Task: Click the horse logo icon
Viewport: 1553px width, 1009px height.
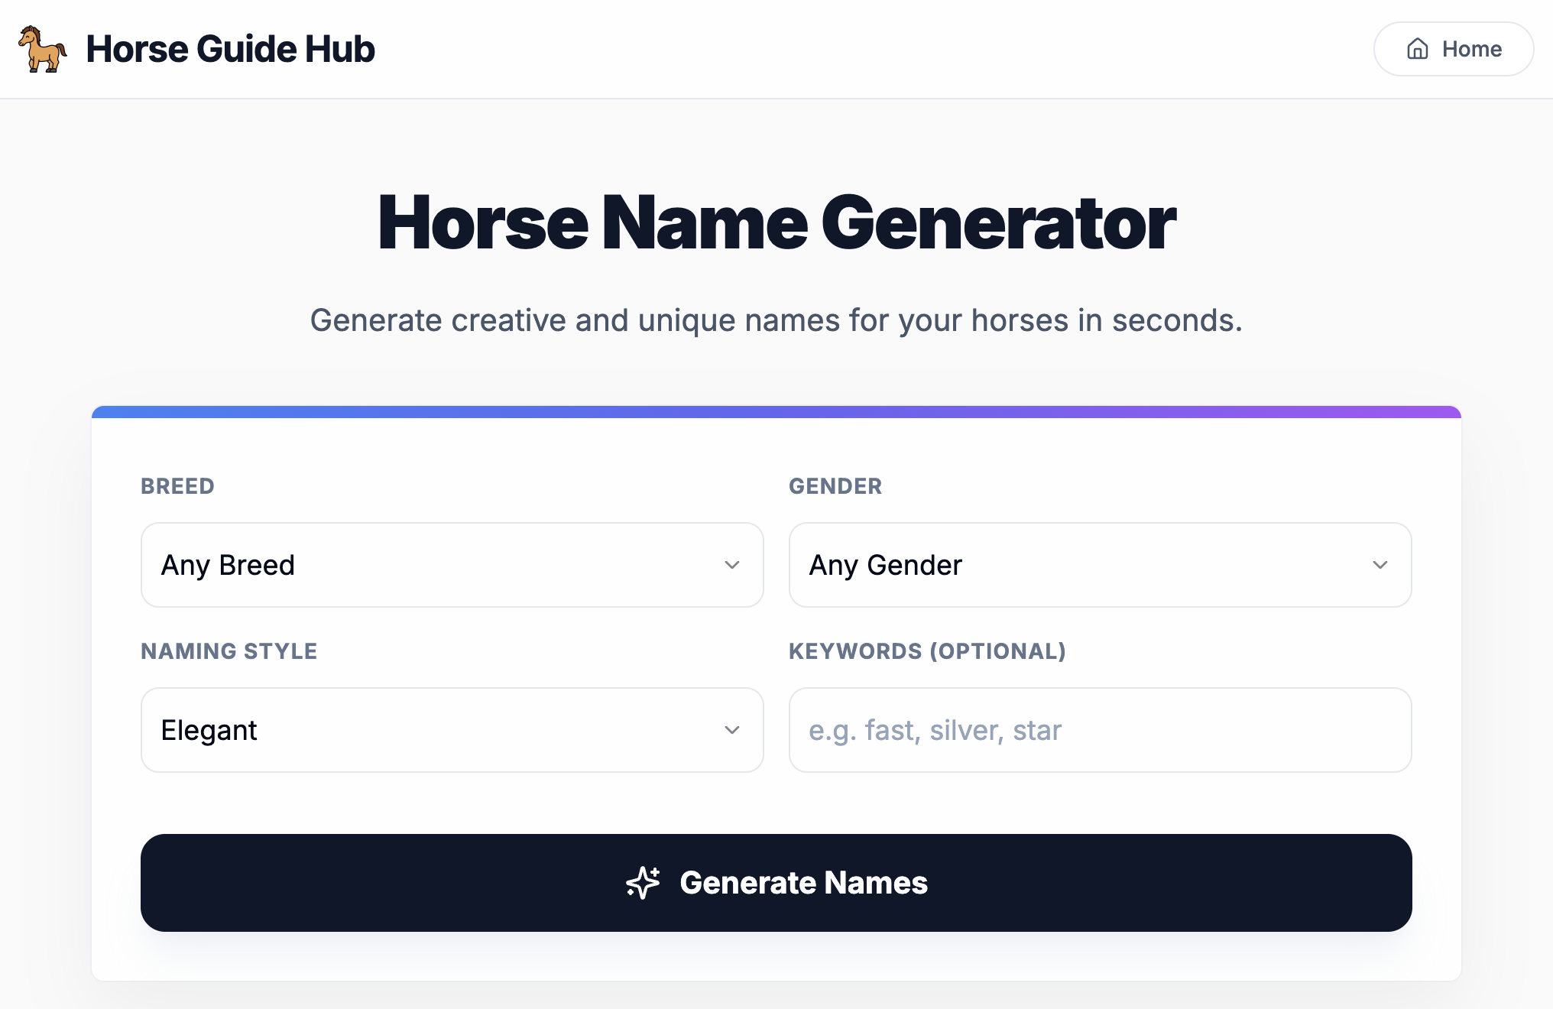Action: [x=42, y=49]
